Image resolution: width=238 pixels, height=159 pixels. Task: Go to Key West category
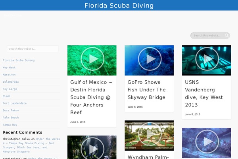9,68
